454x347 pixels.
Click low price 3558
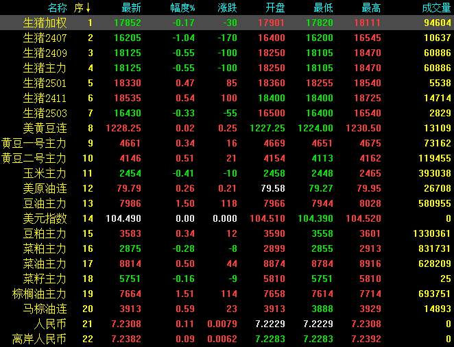point(322,233)
